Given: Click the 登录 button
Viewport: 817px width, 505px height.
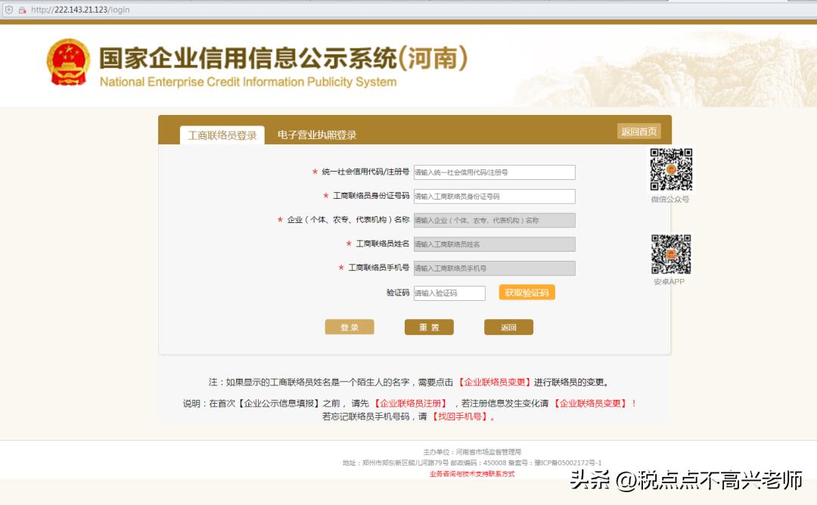Looking at the screenshot, I should pyautogui.click(x=349, y=327).
